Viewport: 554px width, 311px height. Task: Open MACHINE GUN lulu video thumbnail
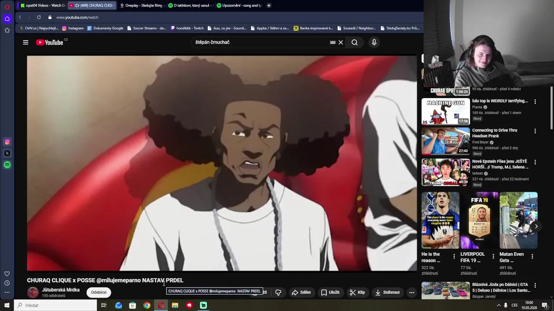coord(445,111)
